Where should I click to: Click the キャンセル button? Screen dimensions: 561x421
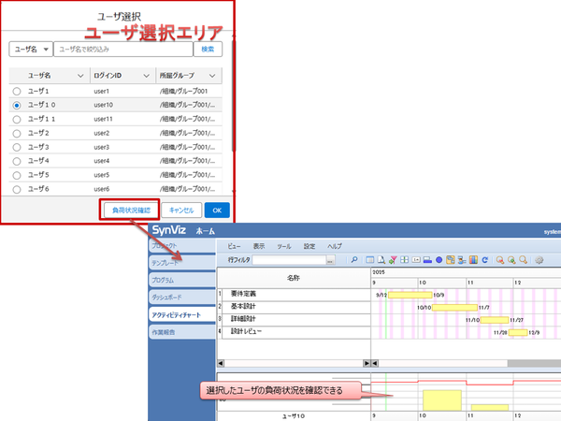(181, 210)
